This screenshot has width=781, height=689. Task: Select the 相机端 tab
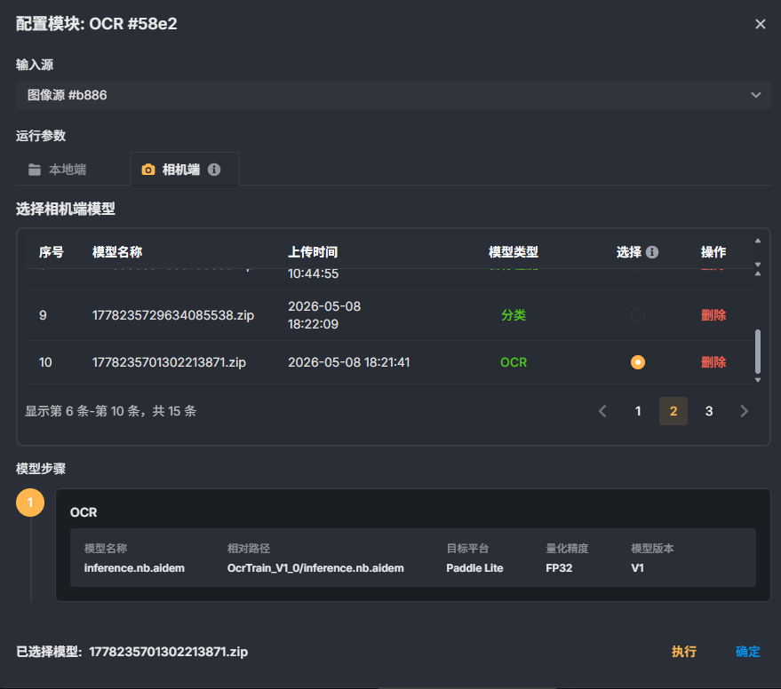pyautogui.click(x=184, y=170)
